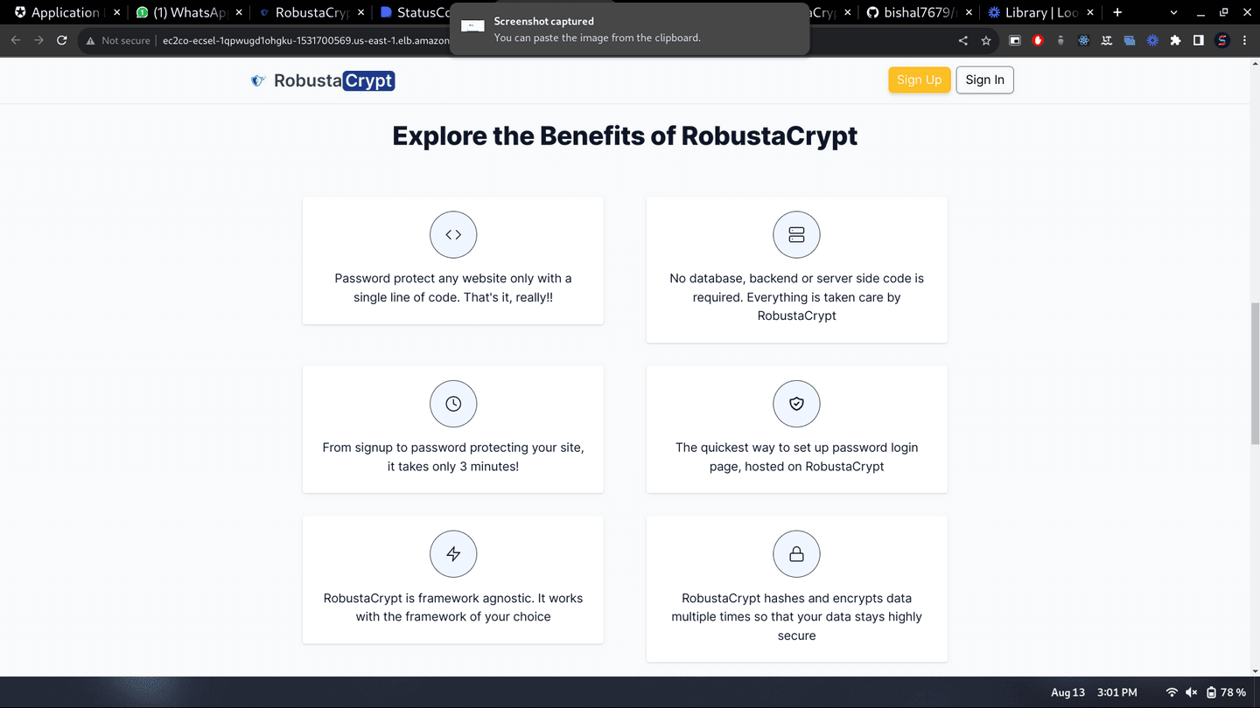Viewport: 1260px width, 708px height.
Task: Click the browser forward arrow
Action: pyautogui.click(x=38, y=40)
